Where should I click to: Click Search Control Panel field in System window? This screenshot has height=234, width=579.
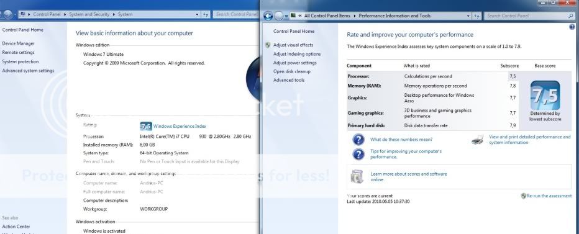pyautogui.click(x=235, y=14)
